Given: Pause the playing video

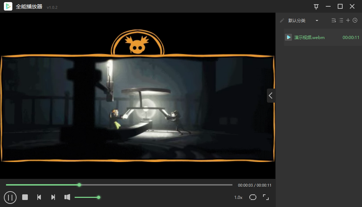Looking at the screenshot, I should click(10, 198).
